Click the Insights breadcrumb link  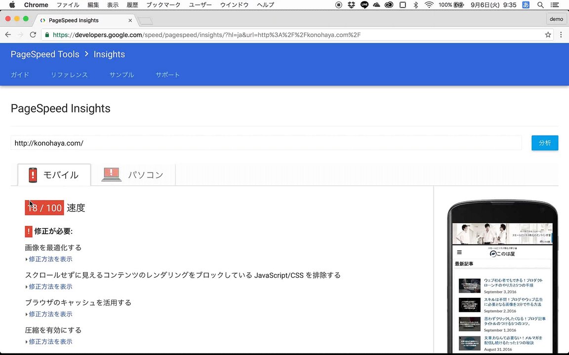click(x=109, y=54)
